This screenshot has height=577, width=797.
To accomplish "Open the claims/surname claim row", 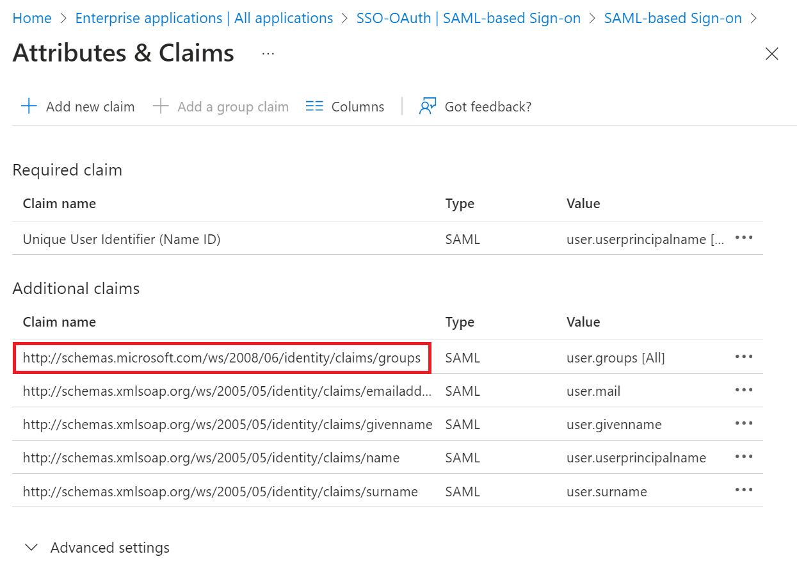I will 220,491.
